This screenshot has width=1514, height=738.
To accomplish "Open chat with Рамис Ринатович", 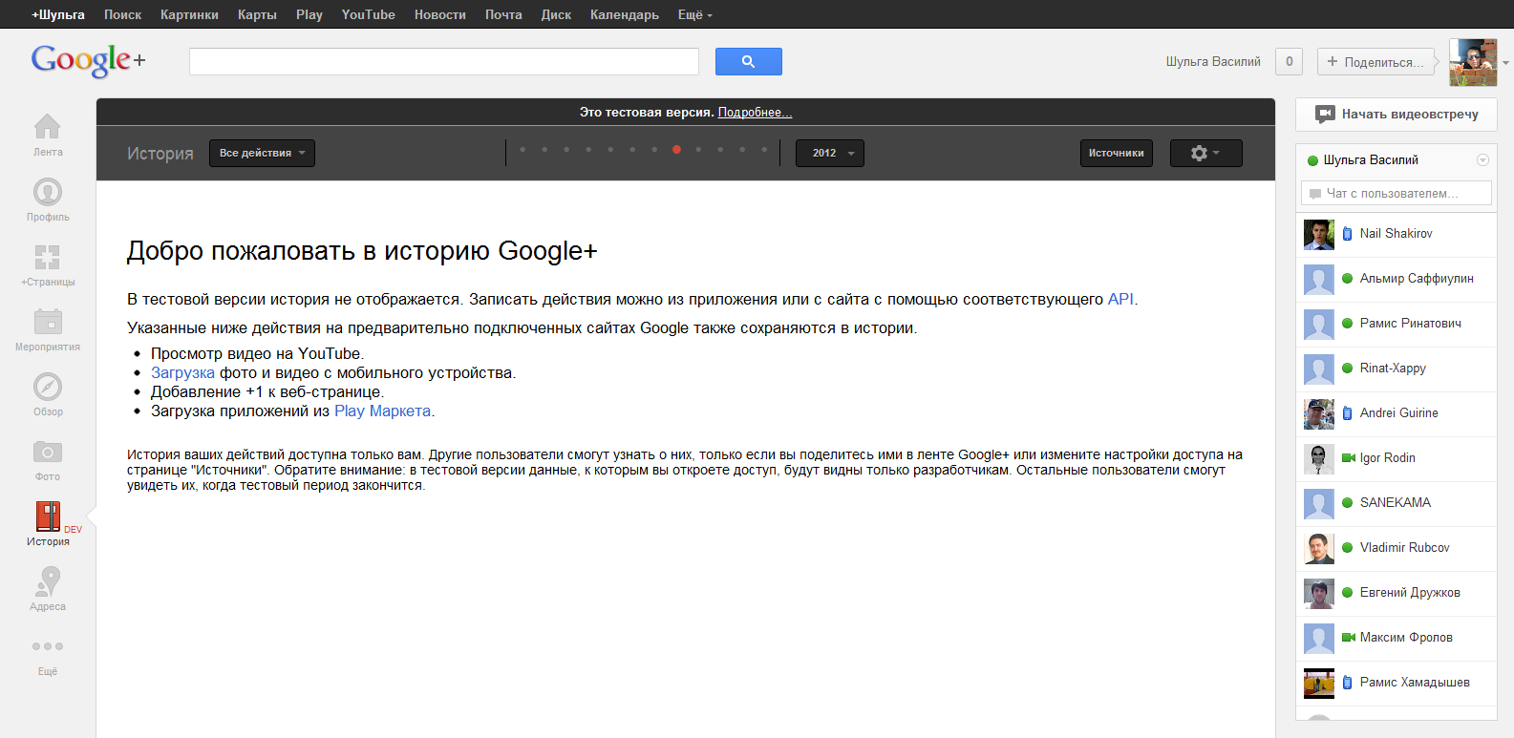I will (1397, 325).
